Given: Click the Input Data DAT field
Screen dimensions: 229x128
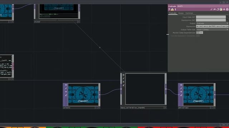Looking at the screenshot, I should click(211, 17).
